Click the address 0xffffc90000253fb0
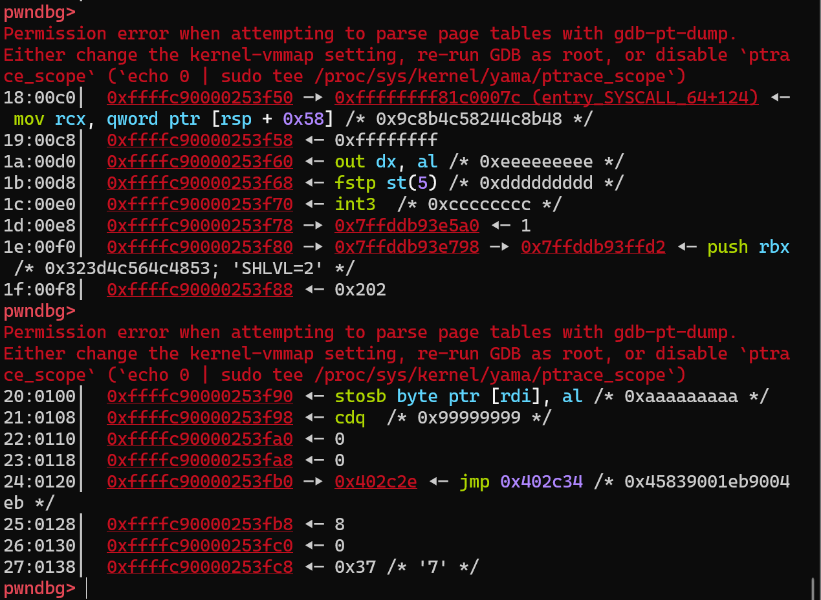This screenshot has width=821, height=600. (199, 482)
